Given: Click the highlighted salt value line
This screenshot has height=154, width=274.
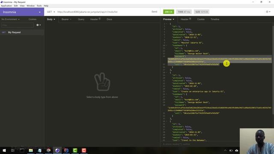Looking at the screenshot, I should (197, 65).
